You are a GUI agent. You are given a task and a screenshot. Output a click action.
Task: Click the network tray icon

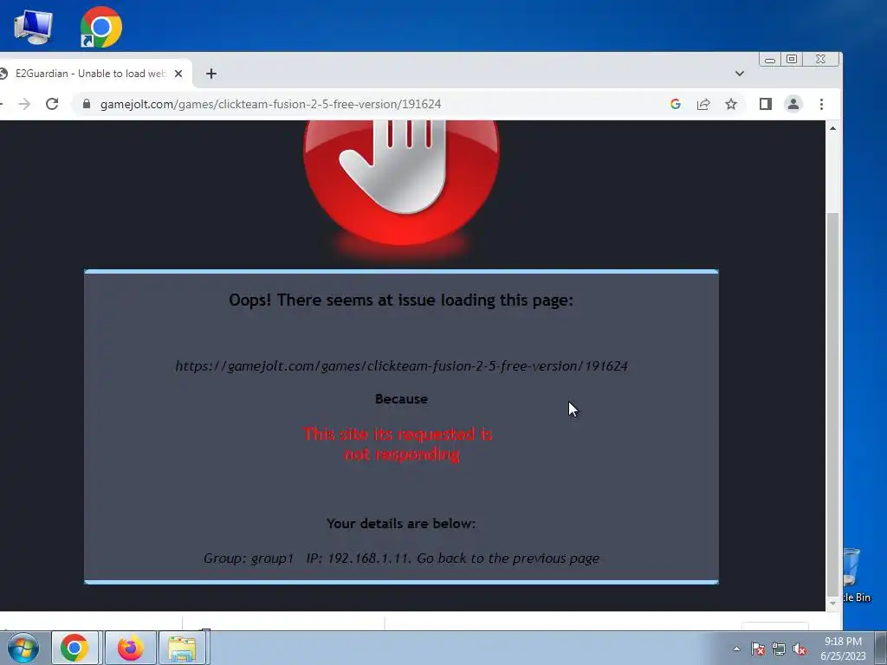779,649
